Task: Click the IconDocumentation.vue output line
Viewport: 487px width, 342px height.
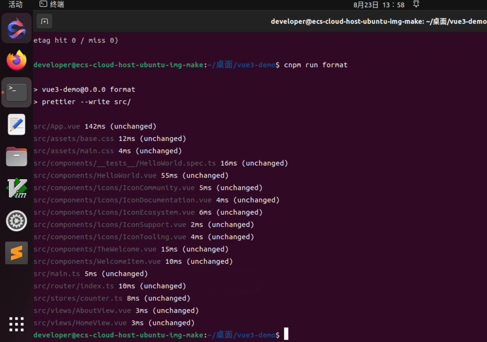Action: (x=157, y=200)
